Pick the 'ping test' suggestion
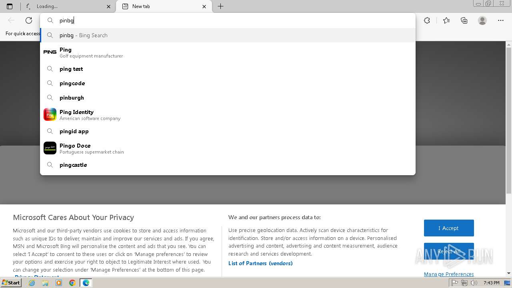Viewport: 512px width, 288px height. click(228, 69)
